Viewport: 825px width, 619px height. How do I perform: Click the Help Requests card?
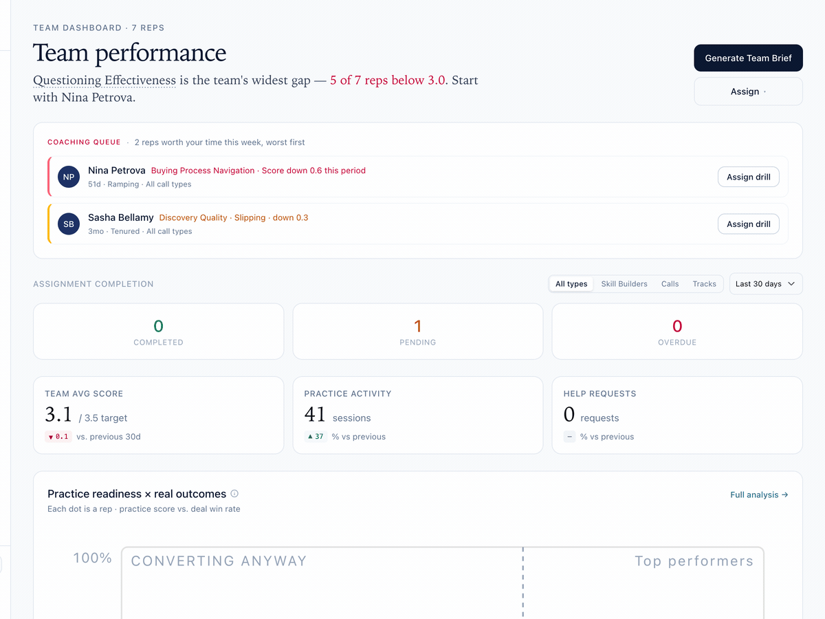click(x=677, y=415)
